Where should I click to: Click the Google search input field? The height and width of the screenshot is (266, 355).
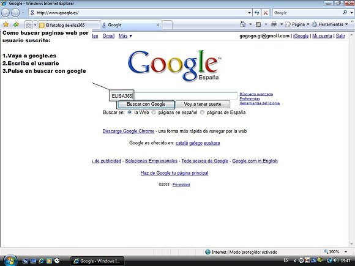174,96
